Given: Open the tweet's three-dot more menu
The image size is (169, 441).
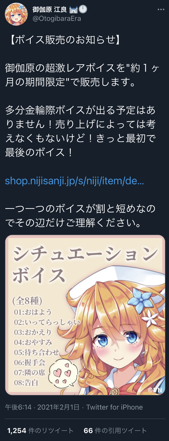Looking at the screenshot, I should pos(161,9).
